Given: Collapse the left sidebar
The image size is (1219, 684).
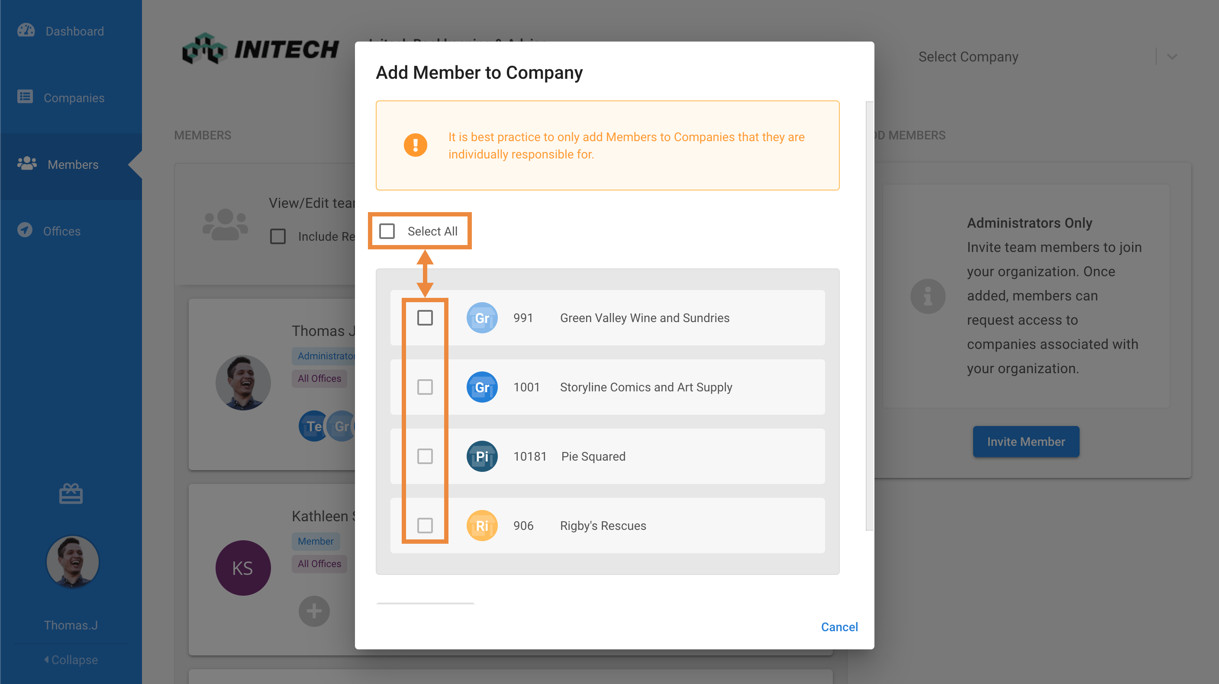Looking at the screenshot, I should pos(71,660).
